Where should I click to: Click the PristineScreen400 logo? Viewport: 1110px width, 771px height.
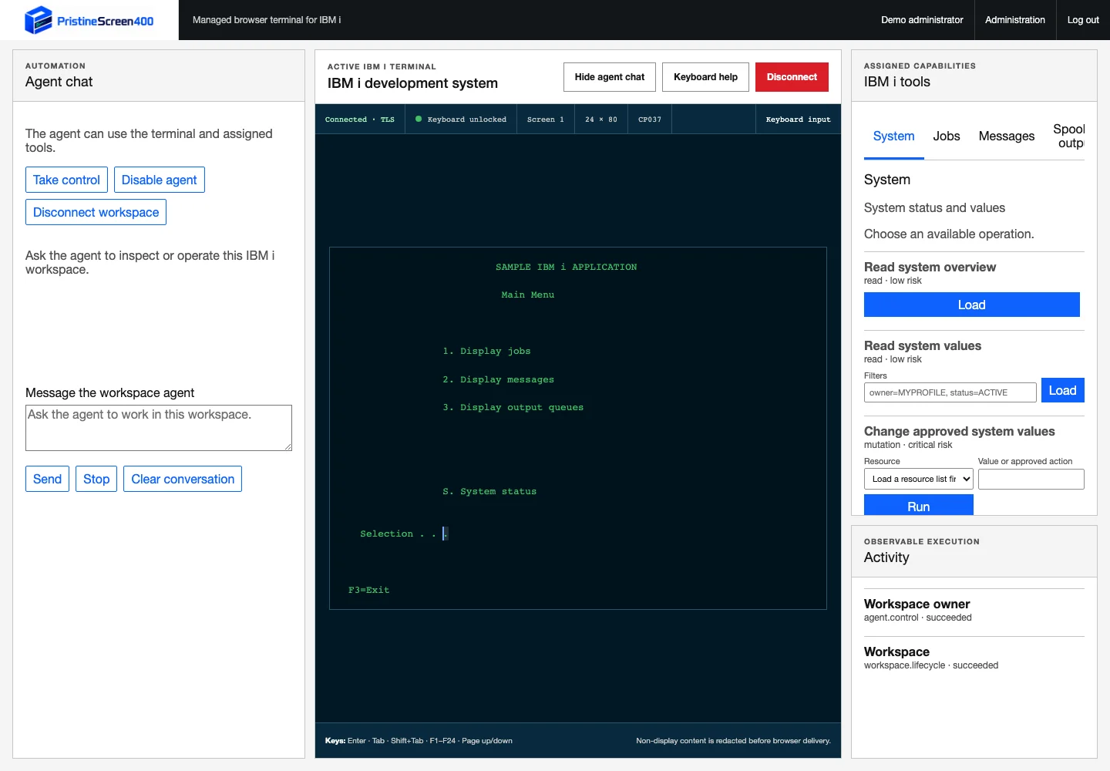(89, 20)
